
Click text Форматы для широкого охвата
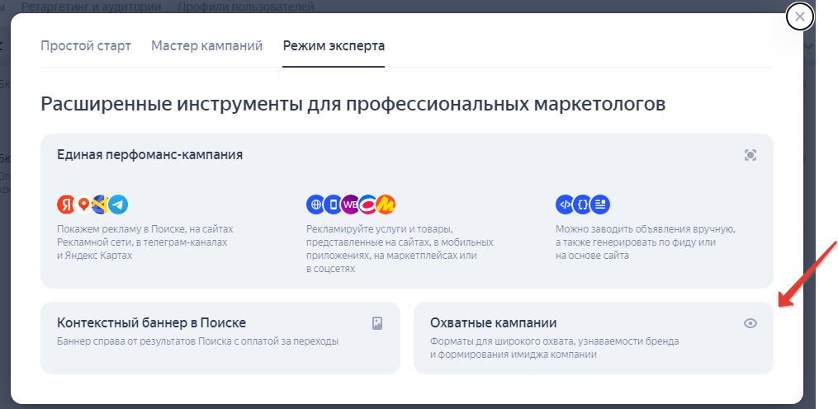click(555, 348)
